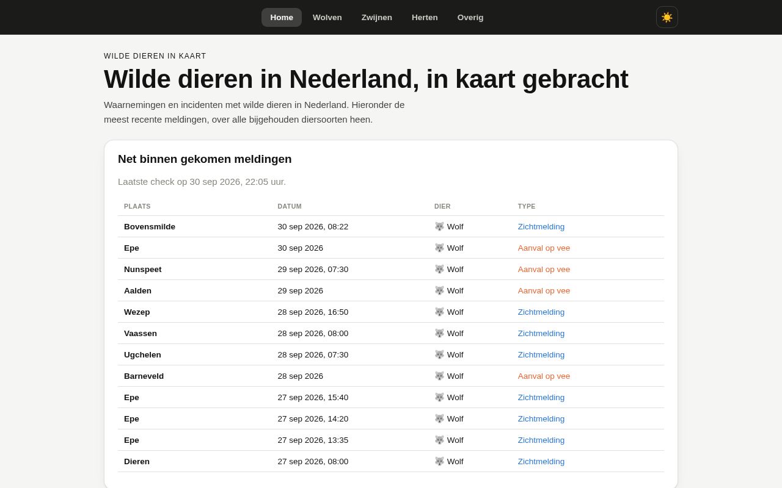
Task: Click the wolf icon in the Ugchelen row
Action: [439, 354]
